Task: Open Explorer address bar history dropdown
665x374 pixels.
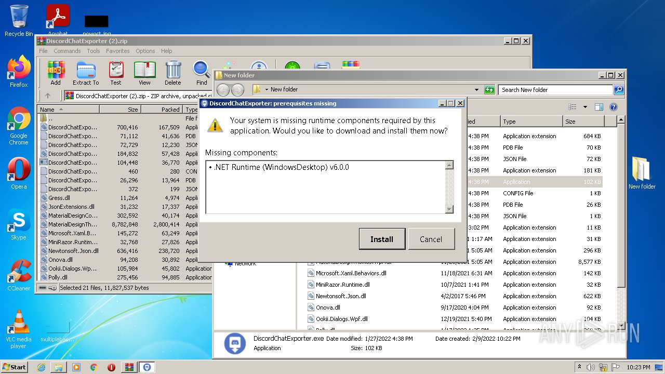Action: click(x=476, y=89)
